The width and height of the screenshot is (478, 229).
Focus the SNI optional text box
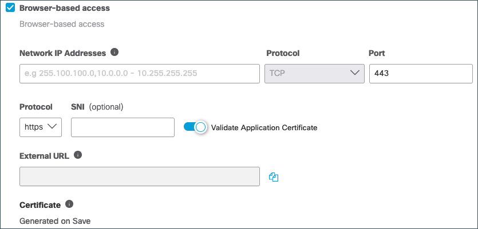pos(123,127)
